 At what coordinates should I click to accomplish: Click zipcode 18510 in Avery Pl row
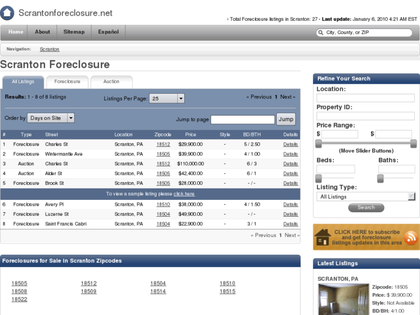pos(163,204)
